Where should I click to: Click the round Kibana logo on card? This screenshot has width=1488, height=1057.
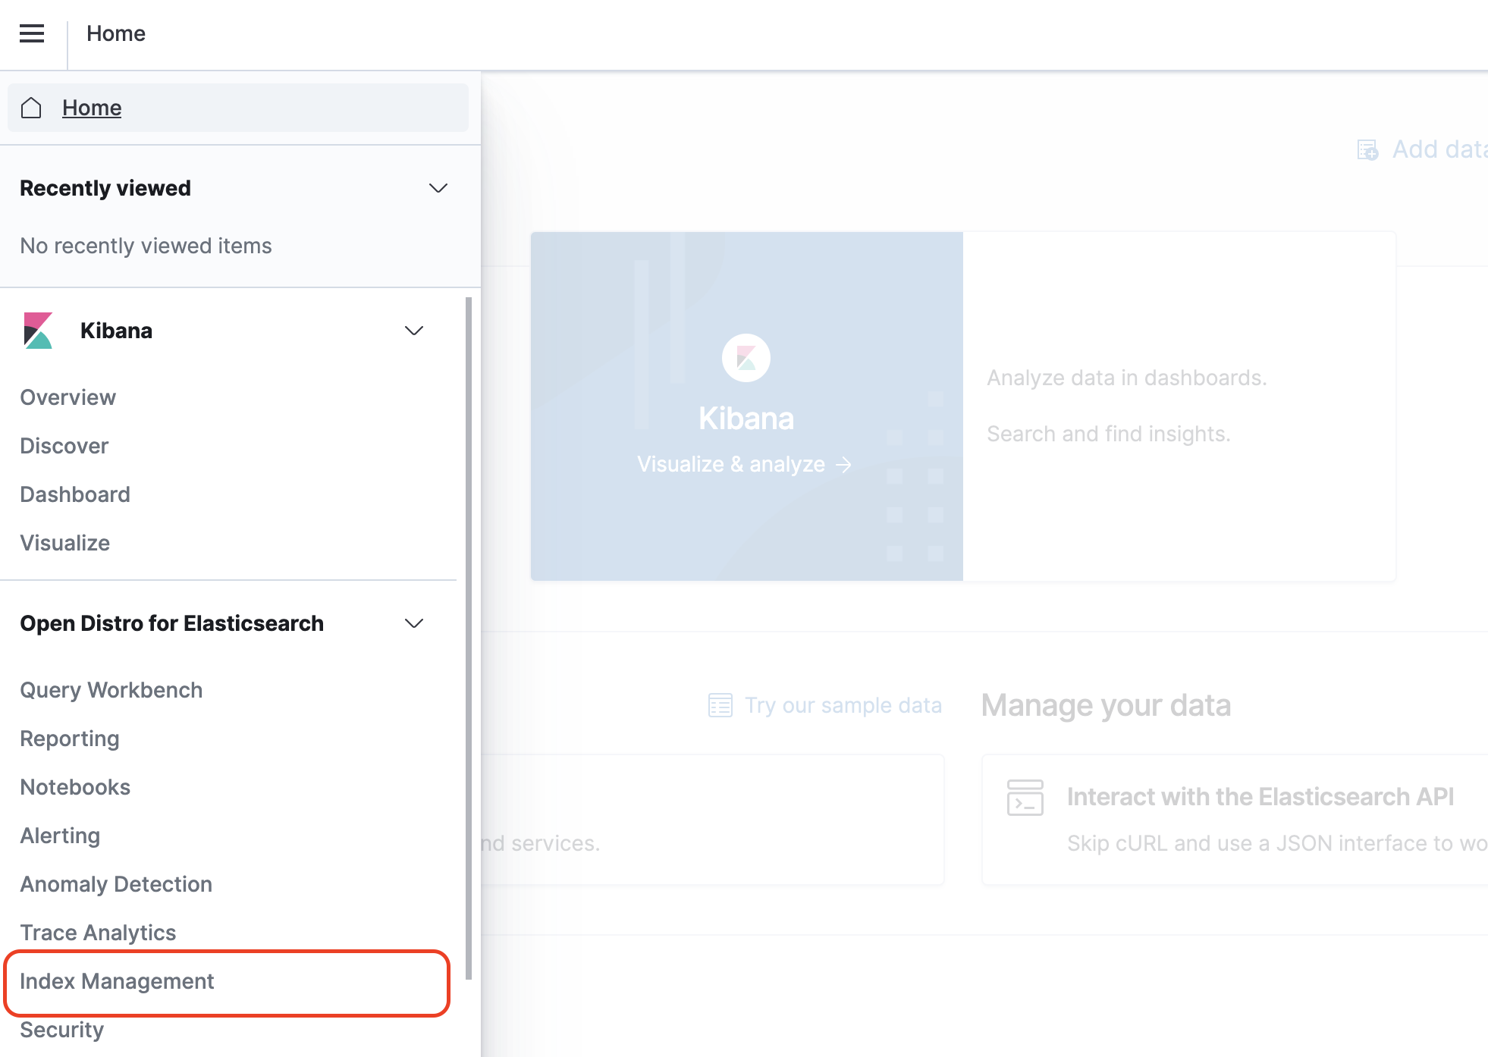pos(746,358)
